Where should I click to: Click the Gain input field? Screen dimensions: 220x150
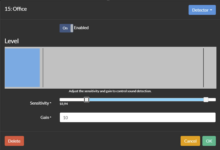pyautogui.click(x=138, y=118)
